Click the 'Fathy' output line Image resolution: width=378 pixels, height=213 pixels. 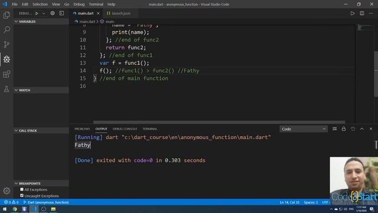83,145
